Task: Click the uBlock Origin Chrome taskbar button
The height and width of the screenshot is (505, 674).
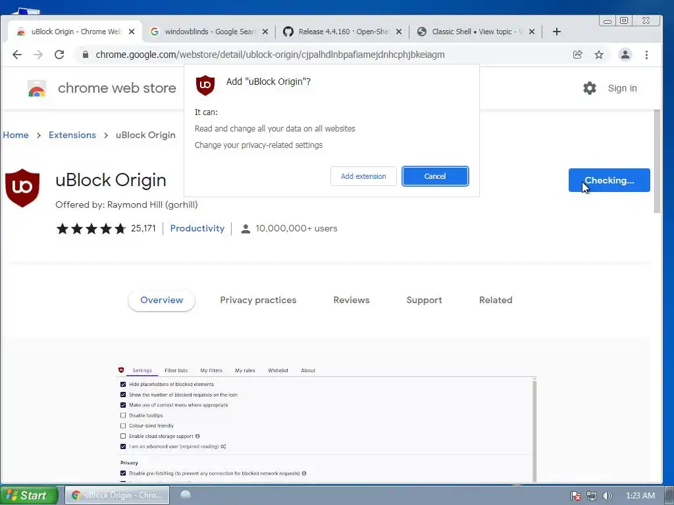Action: point(117,495)
